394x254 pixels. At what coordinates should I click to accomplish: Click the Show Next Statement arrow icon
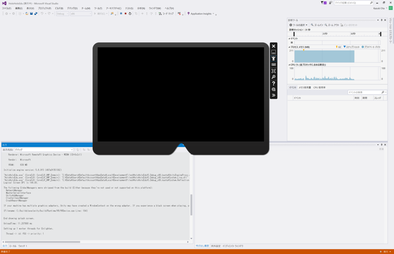[x=142, y=13]
